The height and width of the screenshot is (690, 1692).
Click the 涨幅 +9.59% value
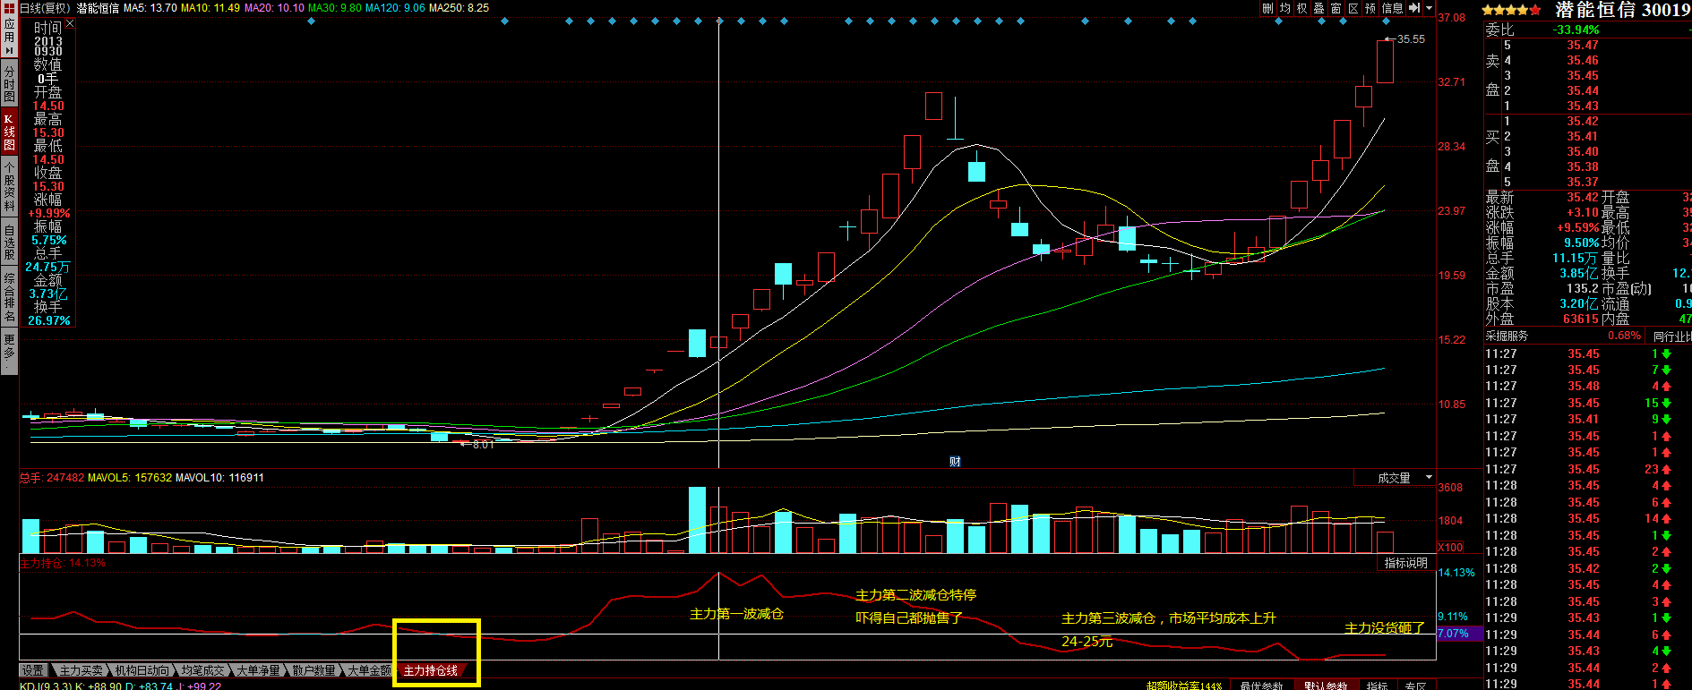tap(1576, 227)
